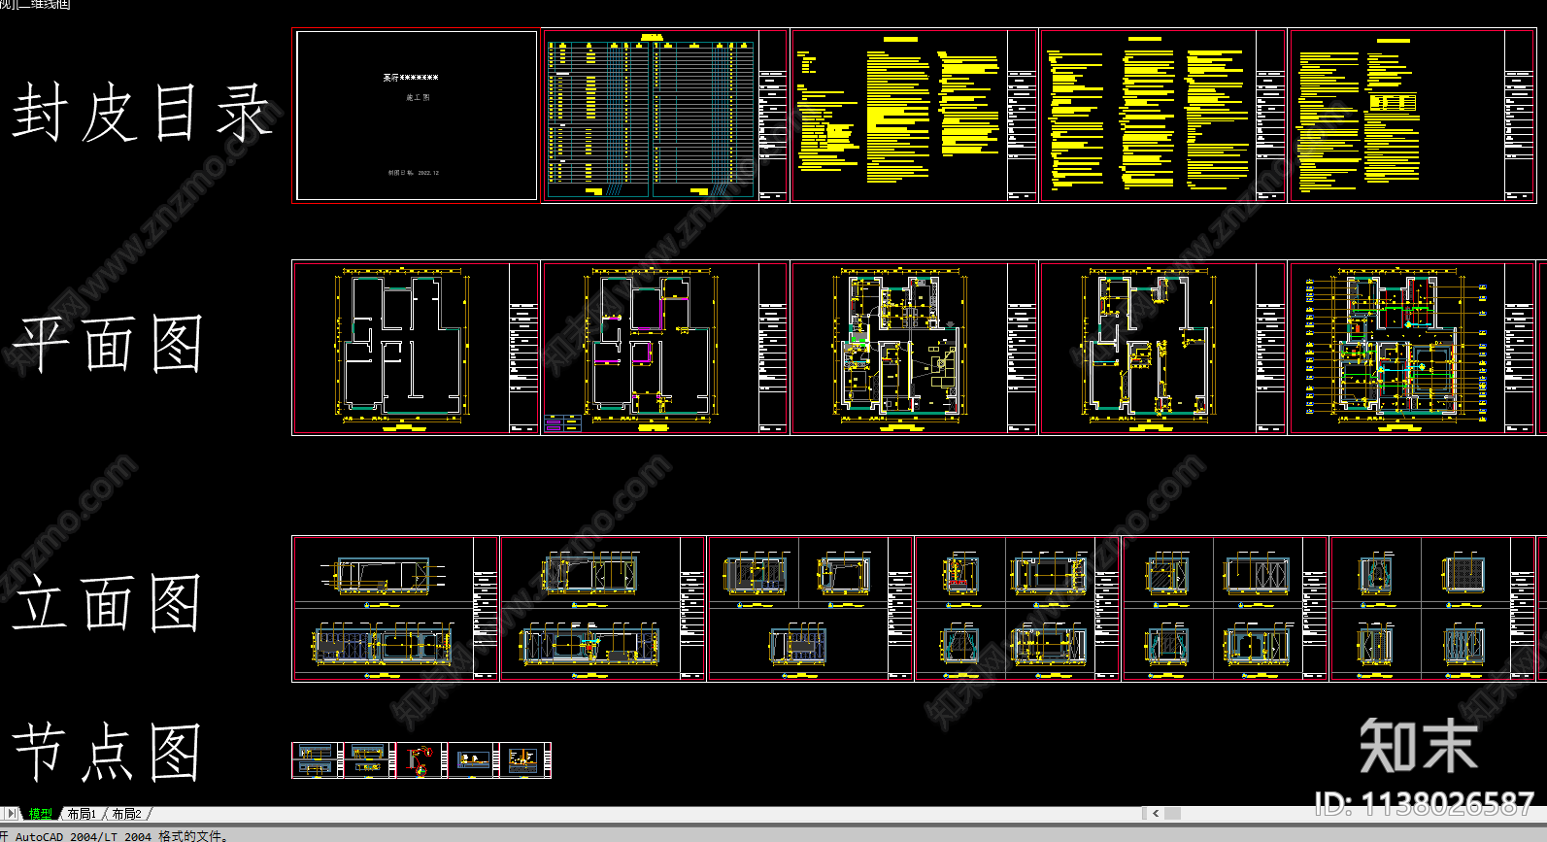Click command line text AutoCAD 2004/LT 2004
Viewport: 1547px width, 842px height.
pos(83,835)
